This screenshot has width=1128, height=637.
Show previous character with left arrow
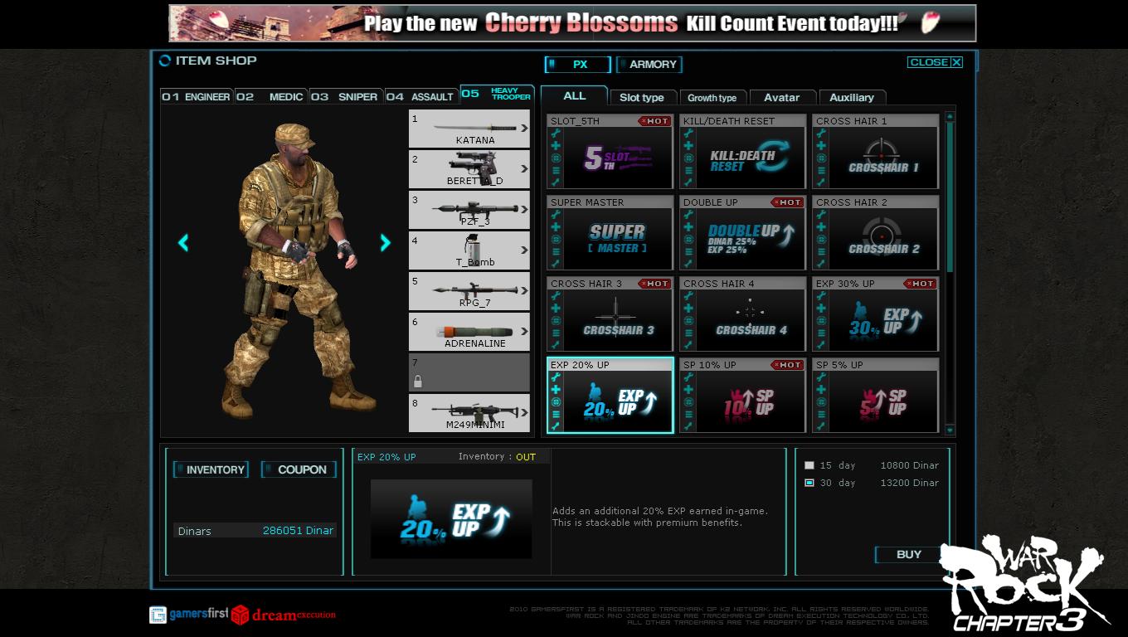click(x=183, y=242)
